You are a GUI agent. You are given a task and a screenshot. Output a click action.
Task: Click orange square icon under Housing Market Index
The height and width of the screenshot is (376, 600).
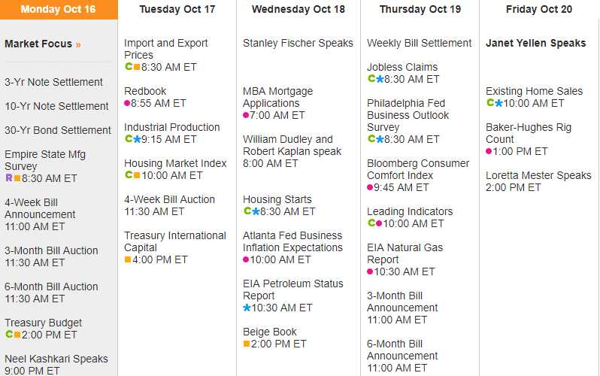pos(137,175)
